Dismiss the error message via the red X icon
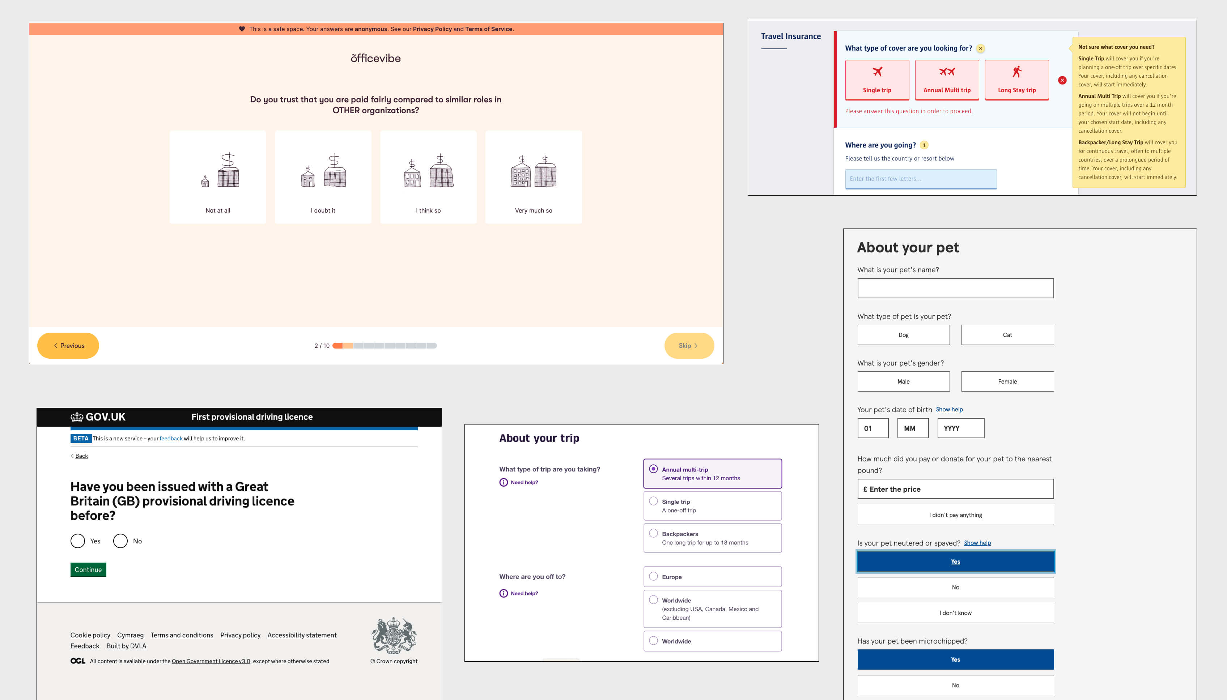1227x700 pixels. pyautogui.click(x=1062, y=80)
